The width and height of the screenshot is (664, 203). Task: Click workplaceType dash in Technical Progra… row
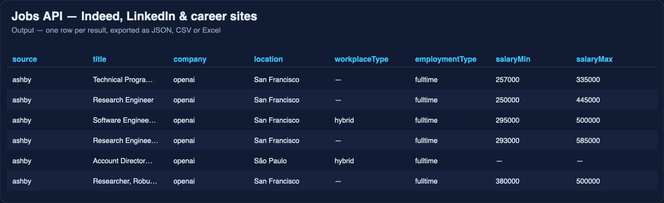pos(338,80)
